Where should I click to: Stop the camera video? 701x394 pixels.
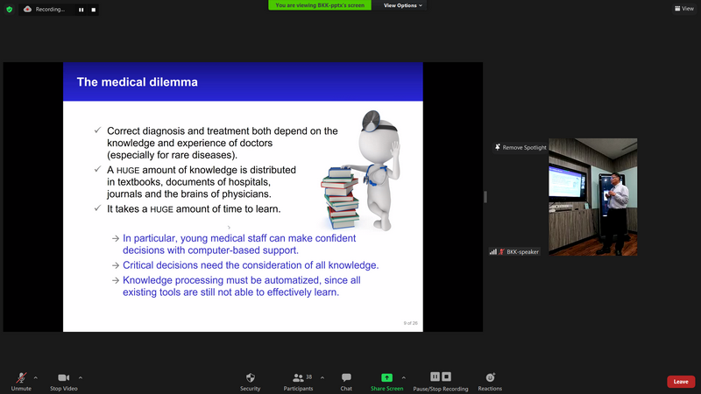pyautogui.click(x=63, y=382)
